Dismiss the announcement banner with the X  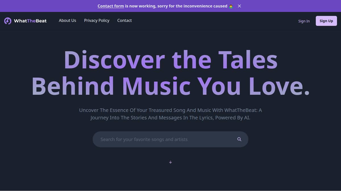click(239, 6)
